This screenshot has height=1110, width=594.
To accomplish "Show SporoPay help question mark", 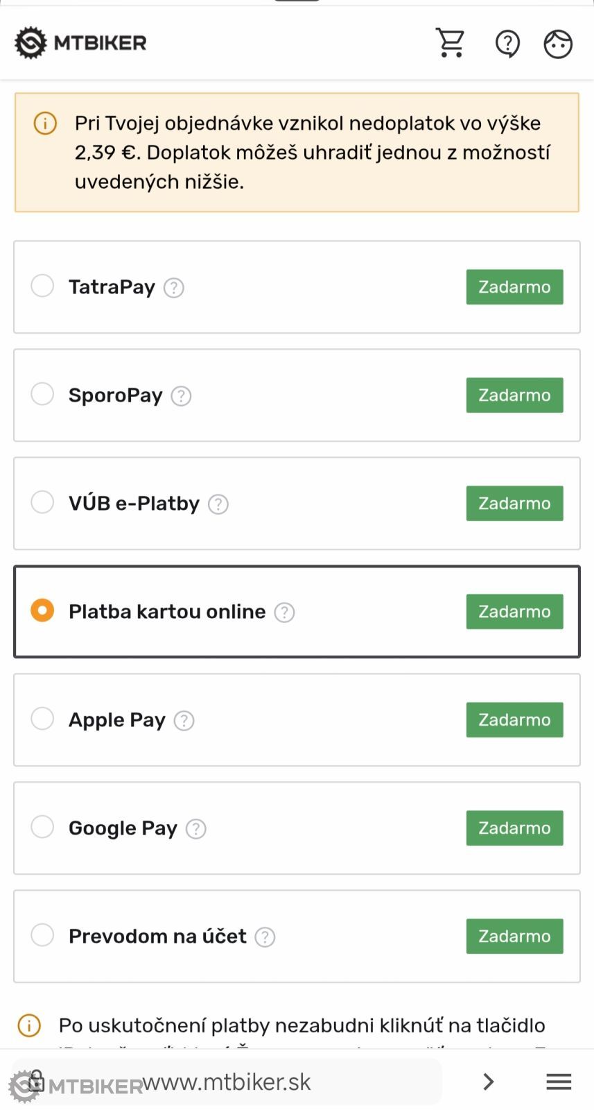I will point(181,396).
